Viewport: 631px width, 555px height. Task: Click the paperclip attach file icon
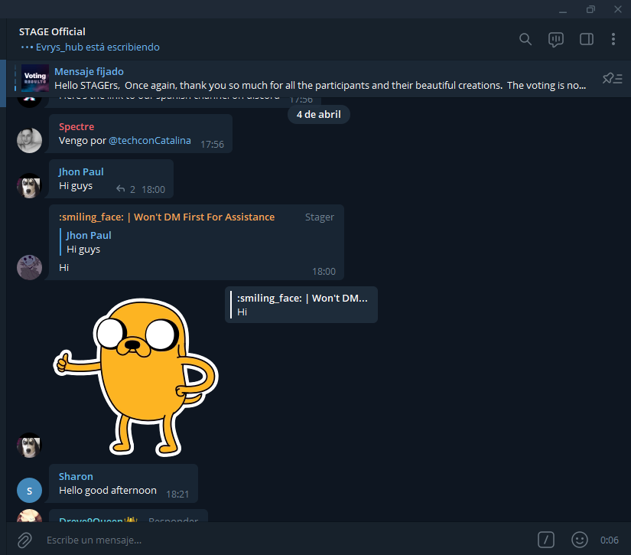coord(24,540)
